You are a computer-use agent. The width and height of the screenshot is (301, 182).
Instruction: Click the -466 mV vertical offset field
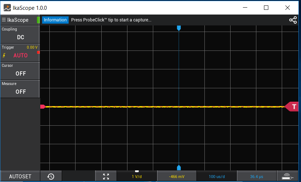tap(176, 177)
